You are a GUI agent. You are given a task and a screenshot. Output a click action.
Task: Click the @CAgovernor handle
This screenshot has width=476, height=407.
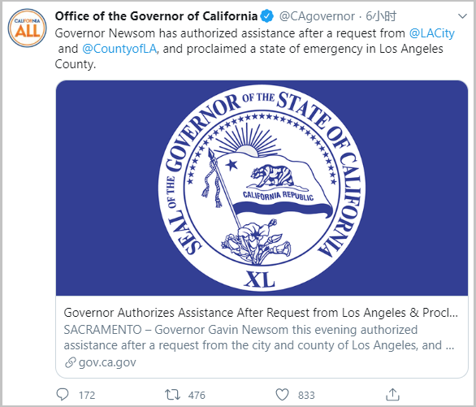click(x=317, y=16)
